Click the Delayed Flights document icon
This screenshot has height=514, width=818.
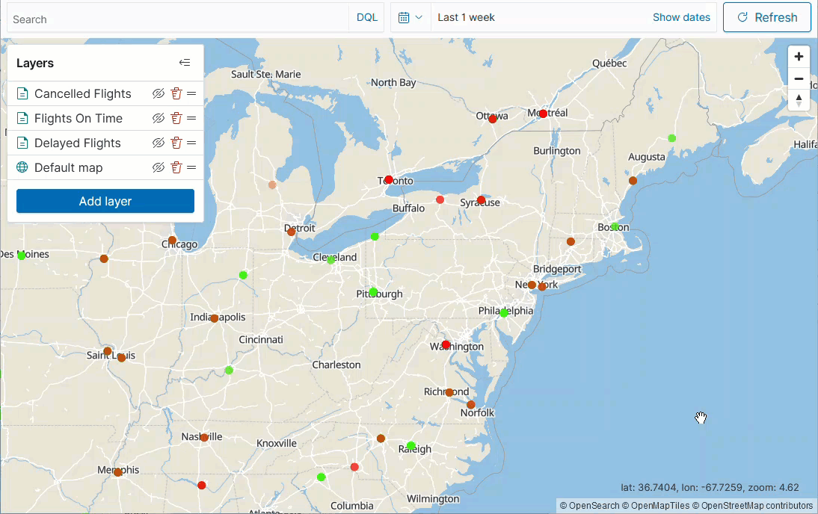(22, 143)
